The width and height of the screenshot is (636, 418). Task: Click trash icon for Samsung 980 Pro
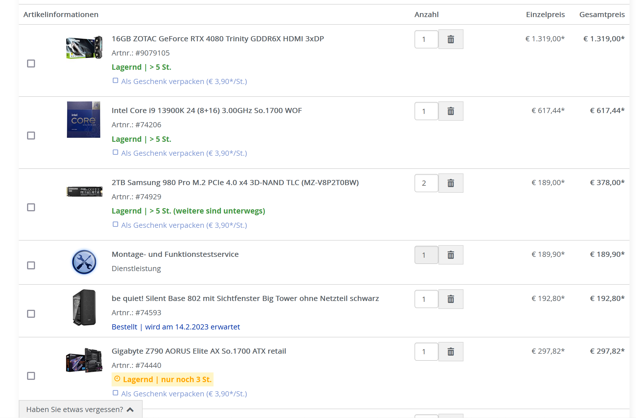(450, 183)
